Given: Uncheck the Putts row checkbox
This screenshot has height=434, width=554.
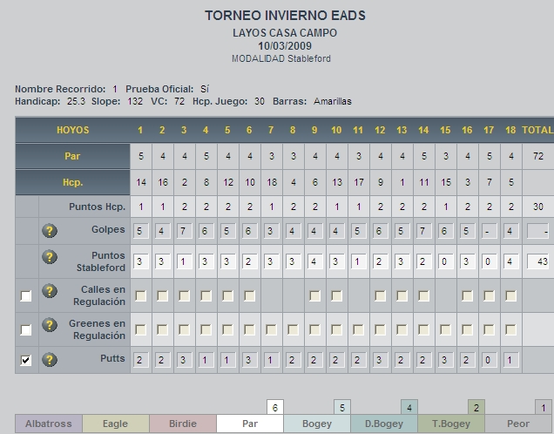Looking at the screenshot, I should click(26, 360).
